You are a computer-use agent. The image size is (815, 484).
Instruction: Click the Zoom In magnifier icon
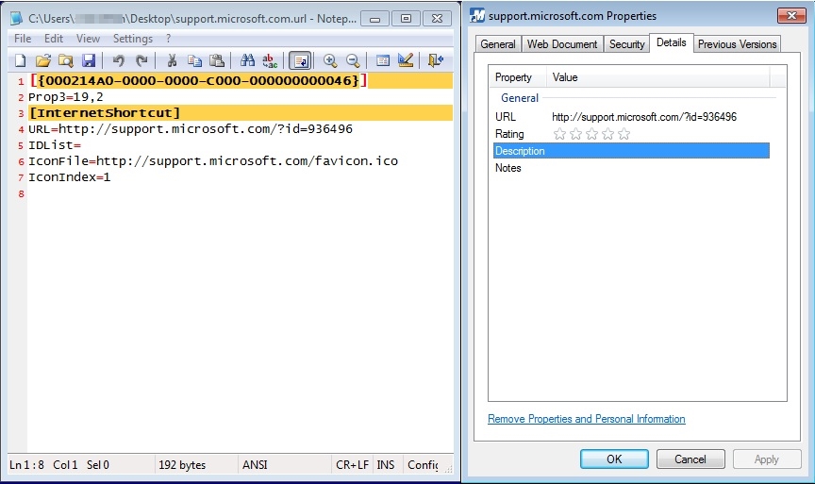pyautogui.click(x=330, y=60)
